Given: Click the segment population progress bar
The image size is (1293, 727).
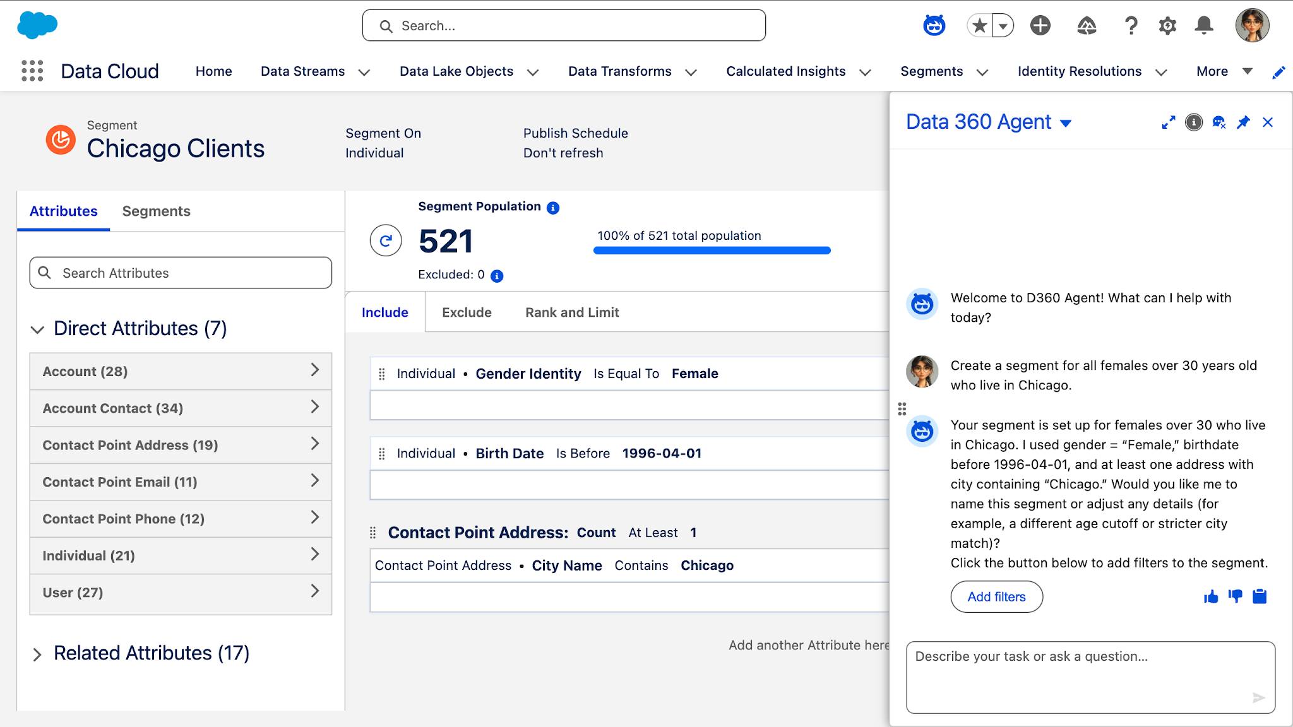Looking at the screenshot, I should tap(712, 251).
